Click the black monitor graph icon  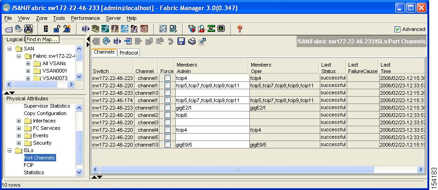[221, 29]
